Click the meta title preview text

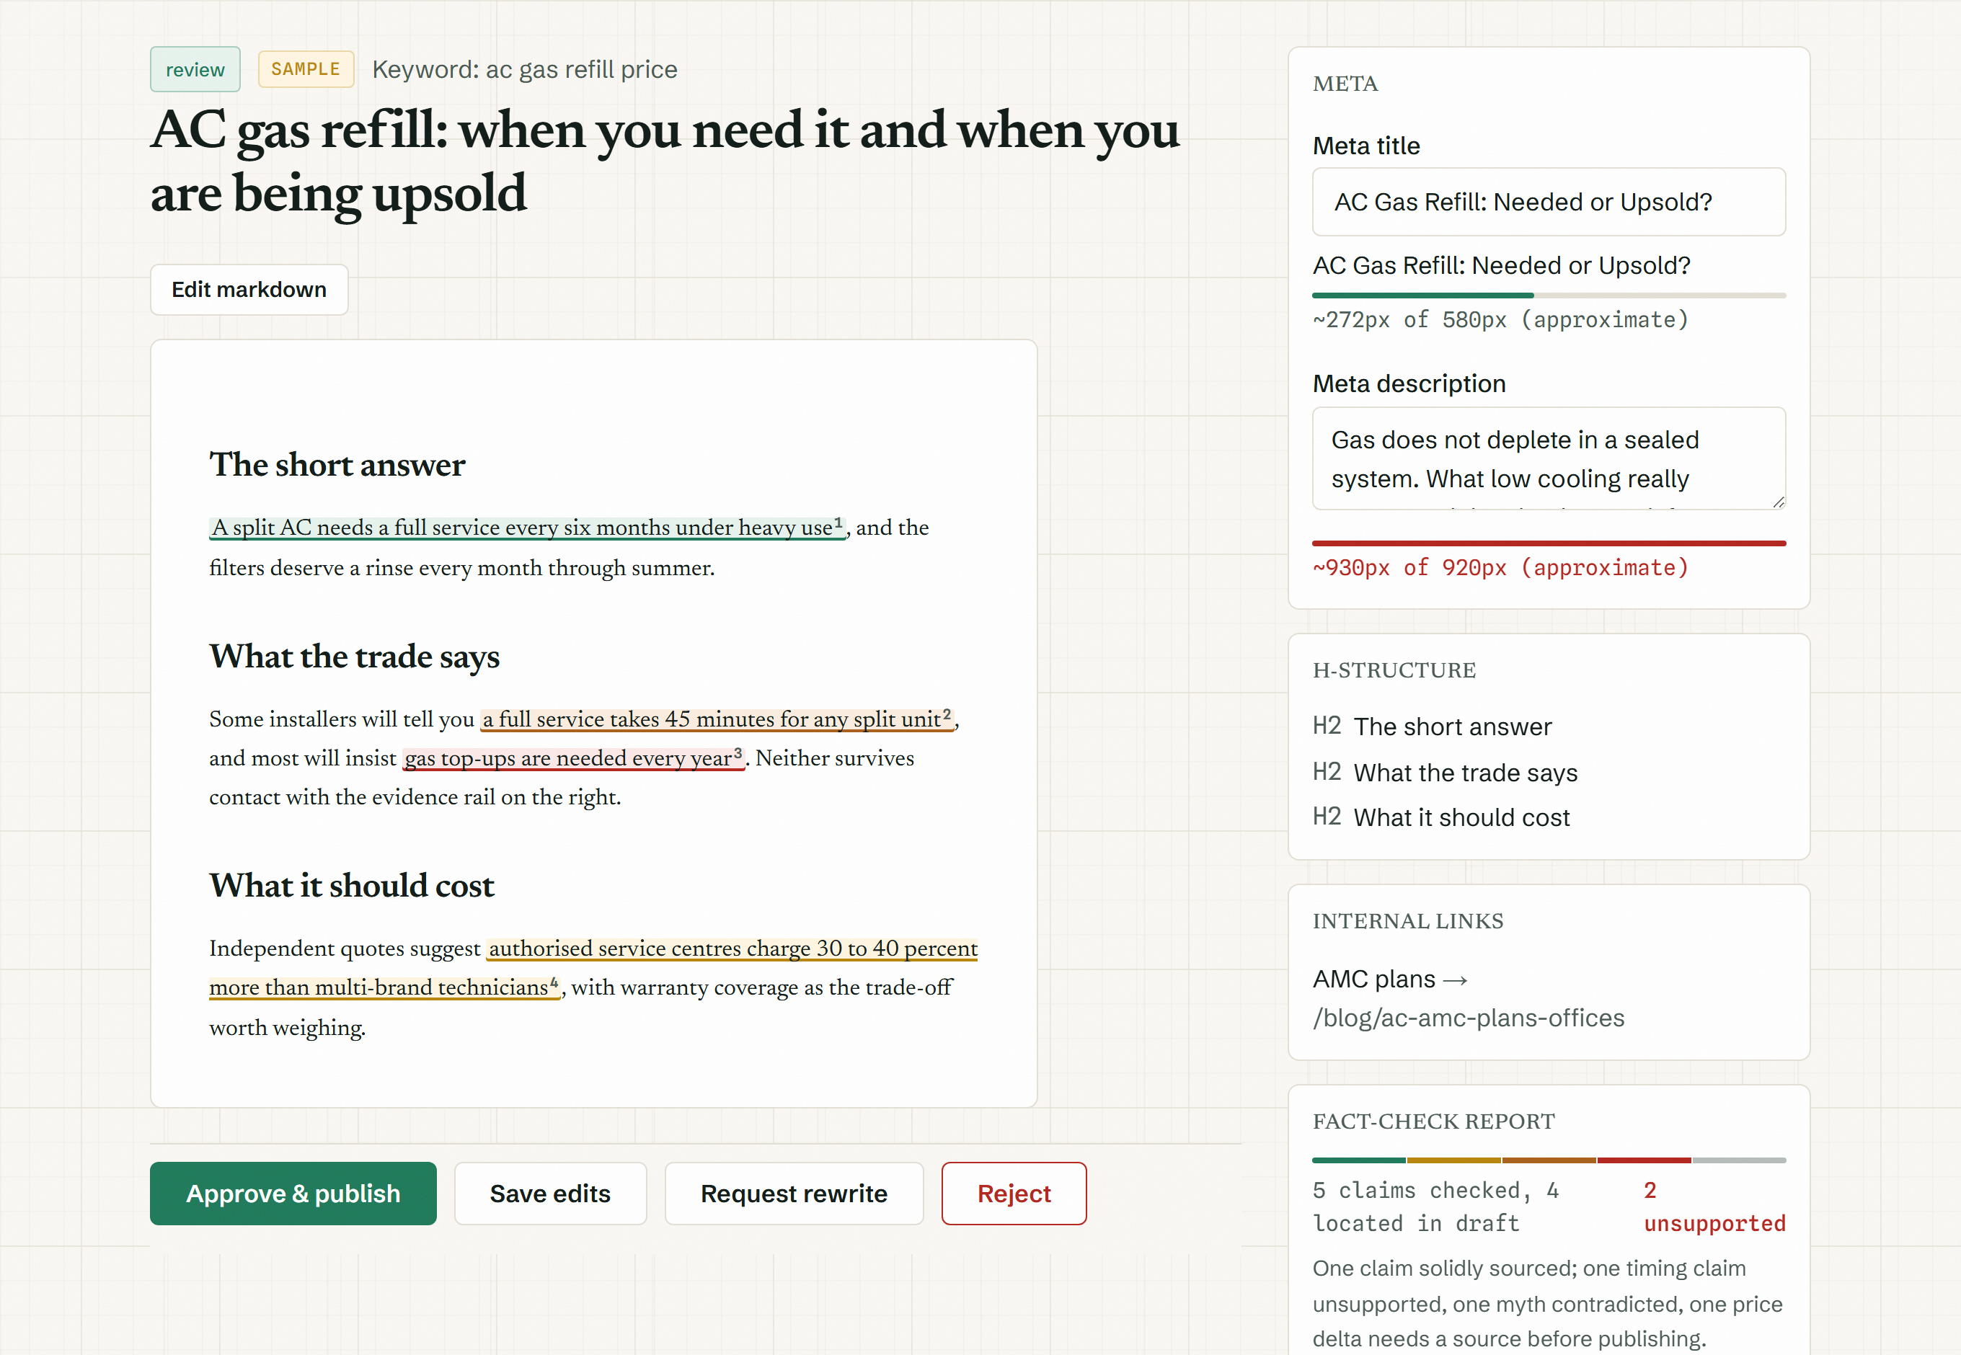click(x=1501, y=266)
